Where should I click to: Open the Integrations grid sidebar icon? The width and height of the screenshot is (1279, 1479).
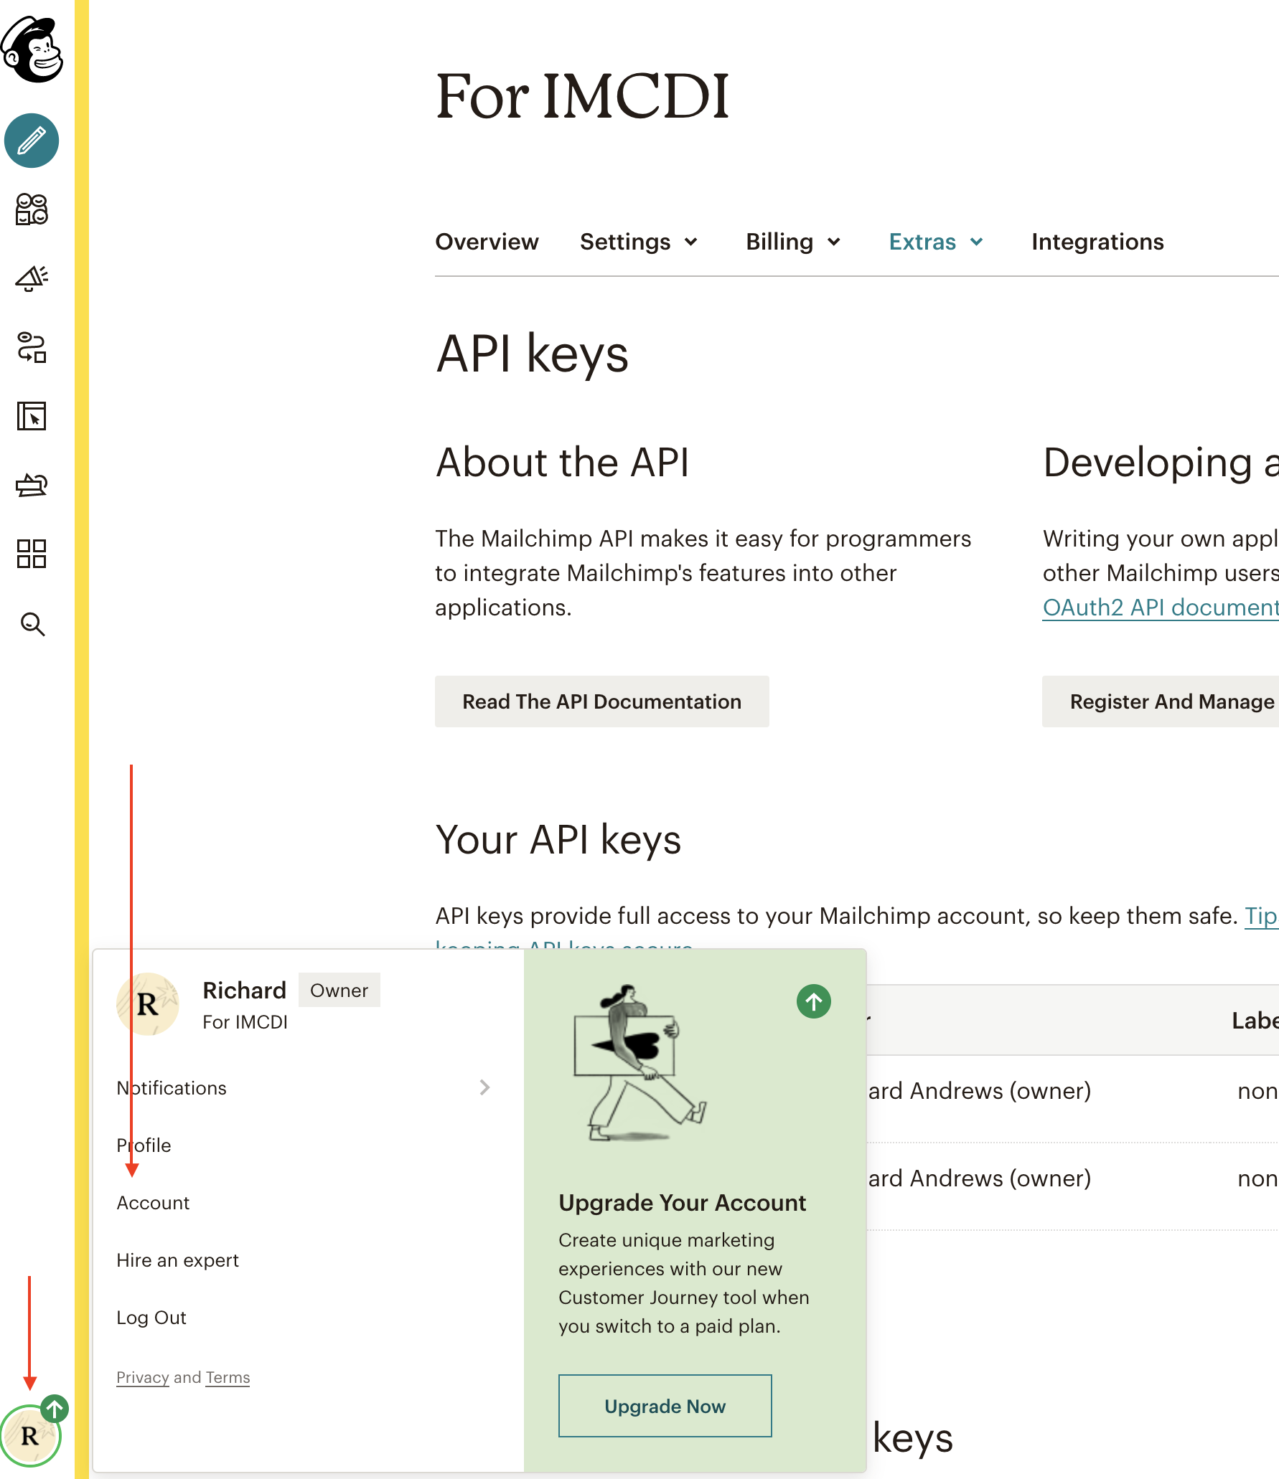click(32, 554)
